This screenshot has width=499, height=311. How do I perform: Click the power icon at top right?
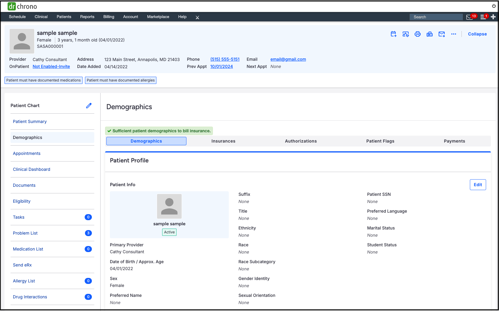pos(494,6)
